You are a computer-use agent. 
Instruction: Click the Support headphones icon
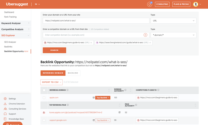pos(5,114)
